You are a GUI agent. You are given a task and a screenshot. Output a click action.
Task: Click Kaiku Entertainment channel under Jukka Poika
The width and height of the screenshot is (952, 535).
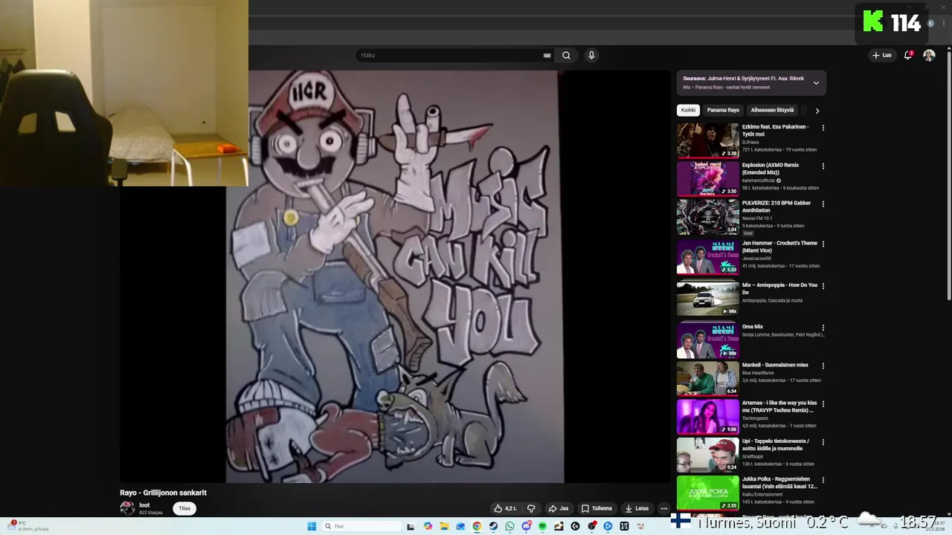[762, 494]
